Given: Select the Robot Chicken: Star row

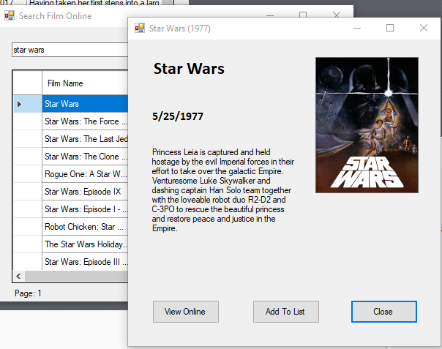Looking at the screenshot, I should tap(85, 227).
